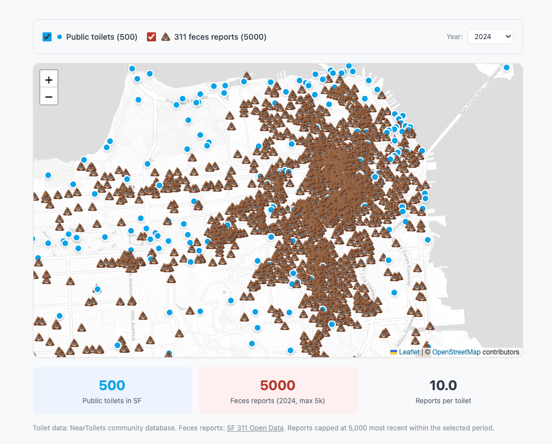Zoom in using the plus button

(49, 79)
